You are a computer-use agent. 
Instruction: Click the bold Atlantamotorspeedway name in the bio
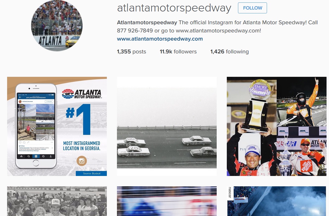pos(147,22)
